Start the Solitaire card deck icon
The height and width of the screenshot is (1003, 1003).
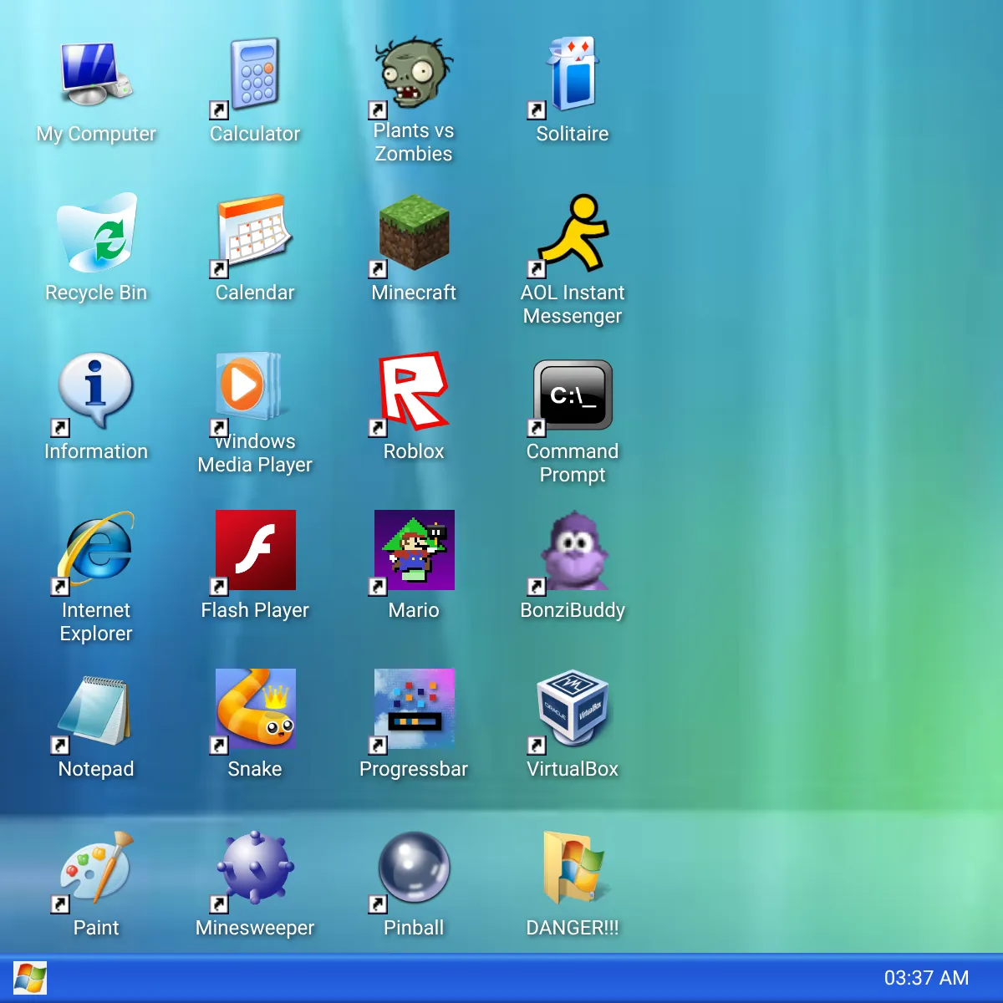[573, 74]
